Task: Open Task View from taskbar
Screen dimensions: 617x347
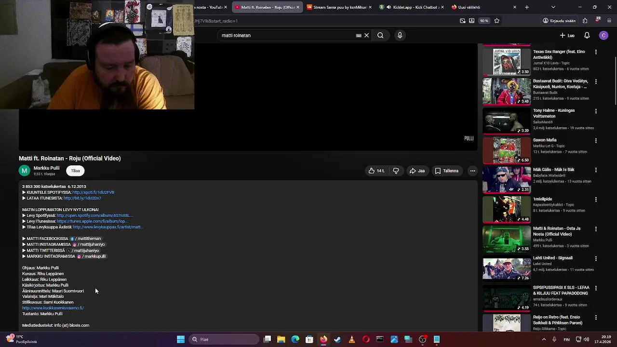Action: 267,339
